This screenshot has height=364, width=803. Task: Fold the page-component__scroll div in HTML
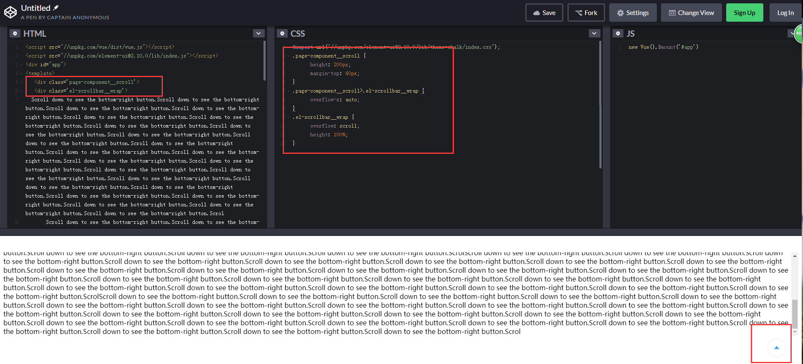(x=21, y=82)
